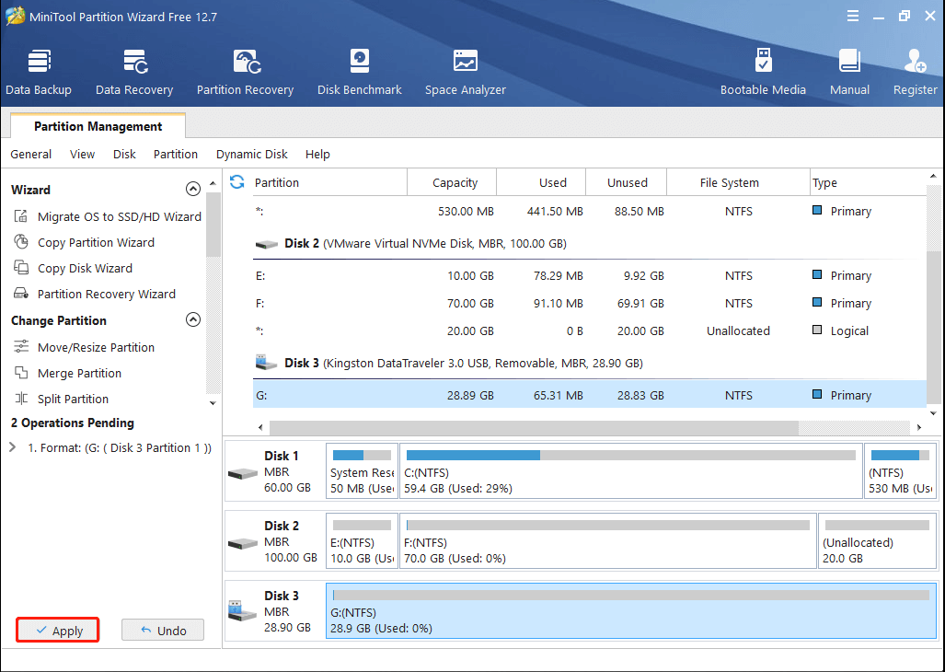
Task: Select the F:(NTFS) block on Disk 2 map
Action: pyautogui.click(x=607, y=540)
